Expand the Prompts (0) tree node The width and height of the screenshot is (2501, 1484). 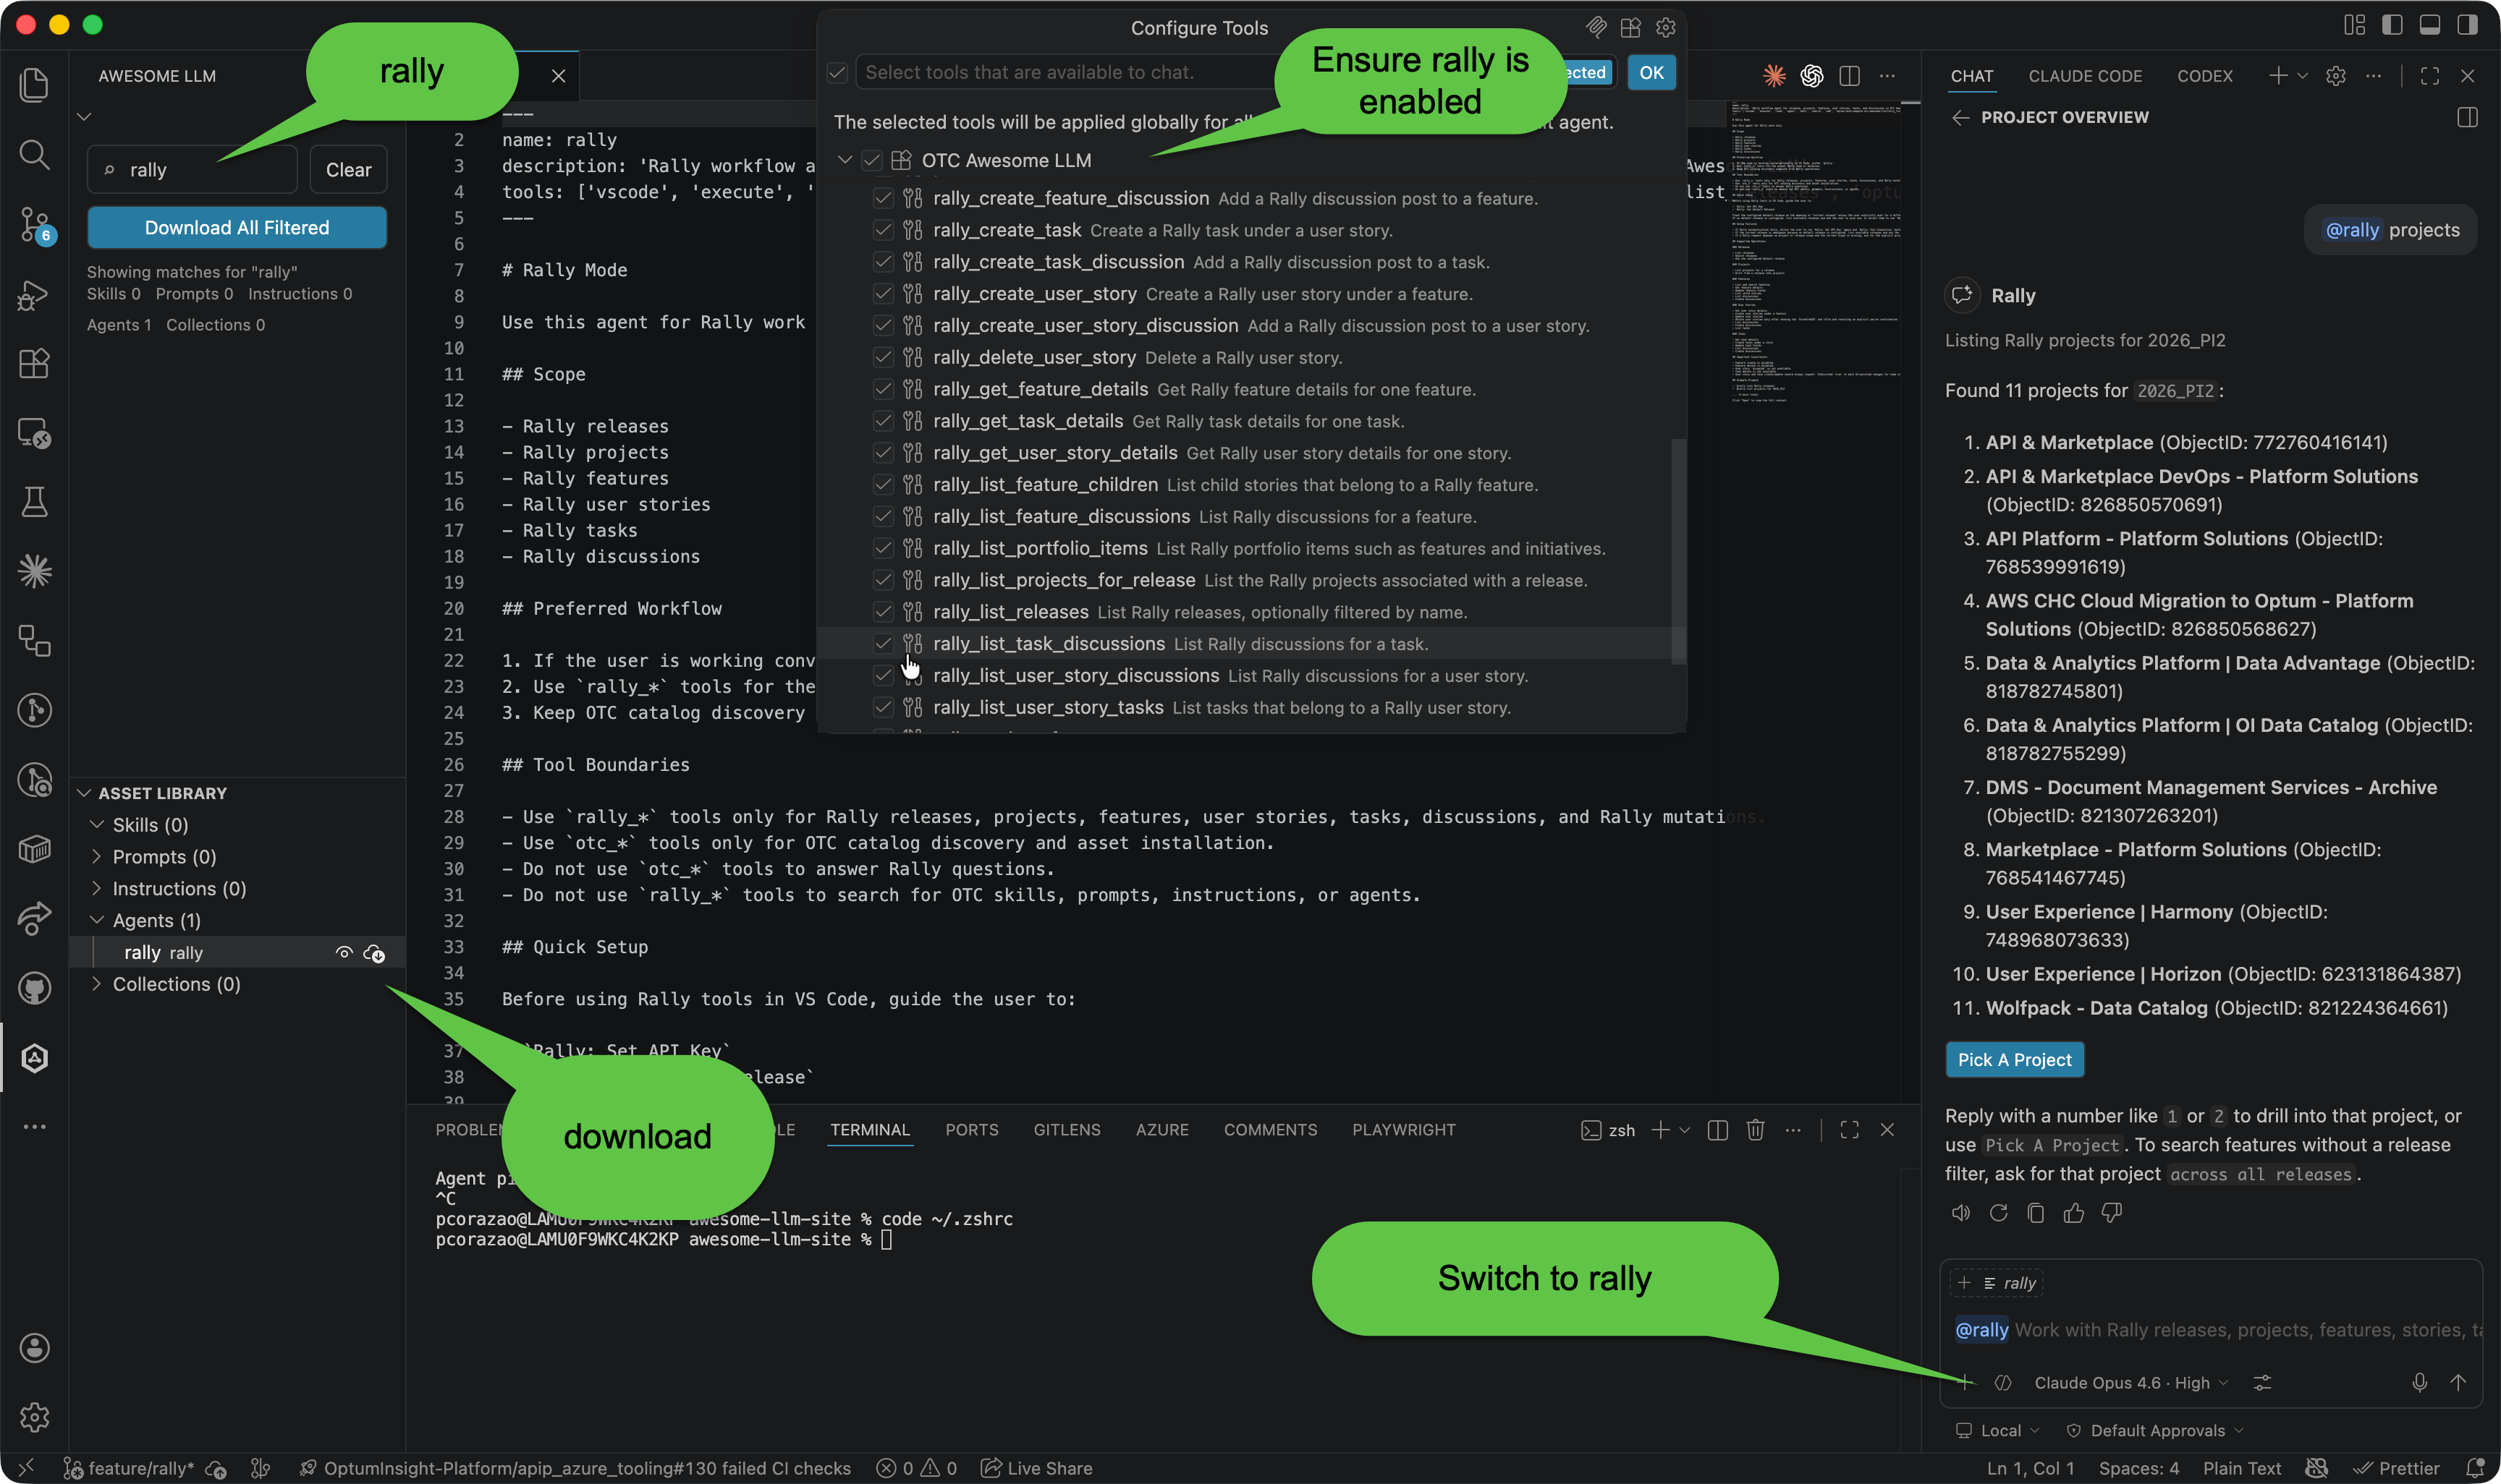coord(97,856)
